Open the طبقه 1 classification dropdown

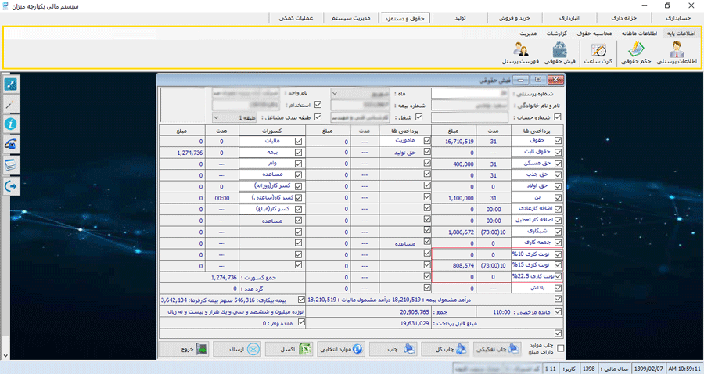(x=217, y=117)
